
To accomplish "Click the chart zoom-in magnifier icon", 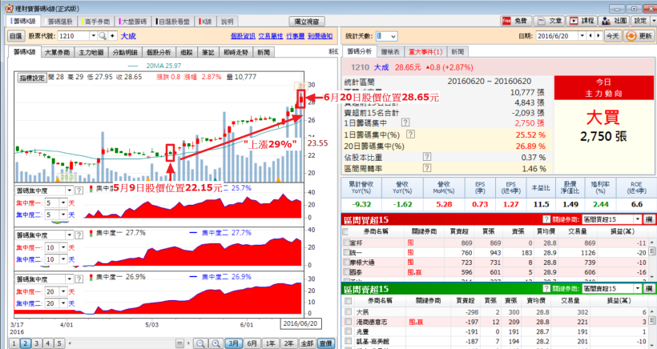I will pyautogui.click(x=216, y=343).
